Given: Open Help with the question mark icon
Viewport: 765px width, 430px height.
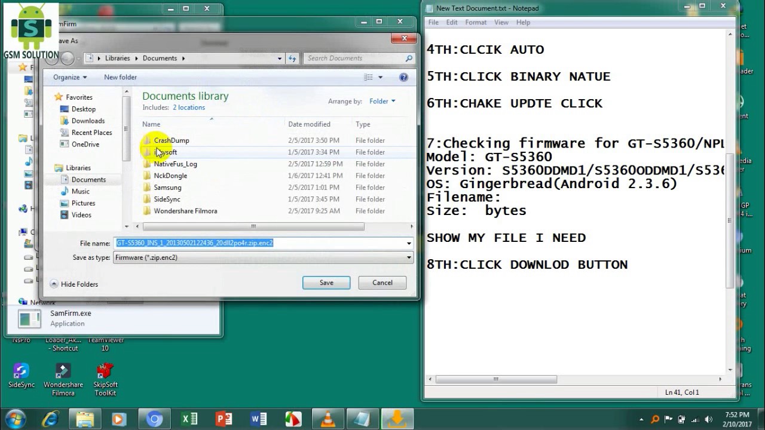Looking at the screenshot, I should coord(403,77).
